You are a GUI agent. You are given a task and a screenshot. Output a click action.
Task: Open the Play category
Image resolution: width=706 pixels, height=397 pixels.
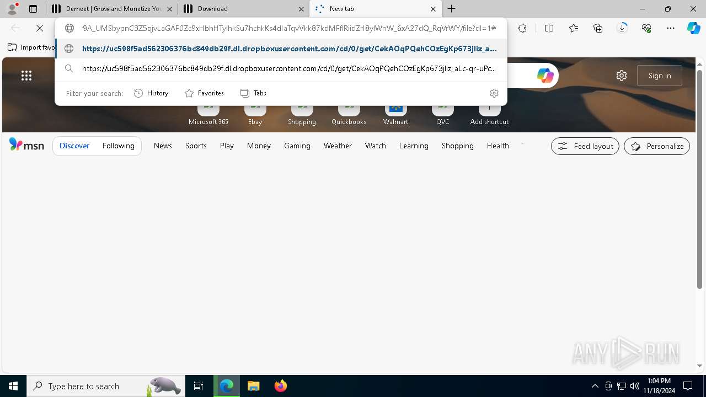pos(227,146)
